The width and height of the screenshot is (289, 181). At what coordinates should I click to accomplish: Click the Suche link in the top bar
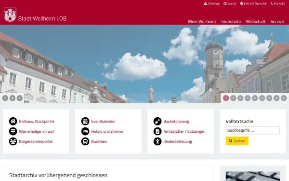(230, 3)
